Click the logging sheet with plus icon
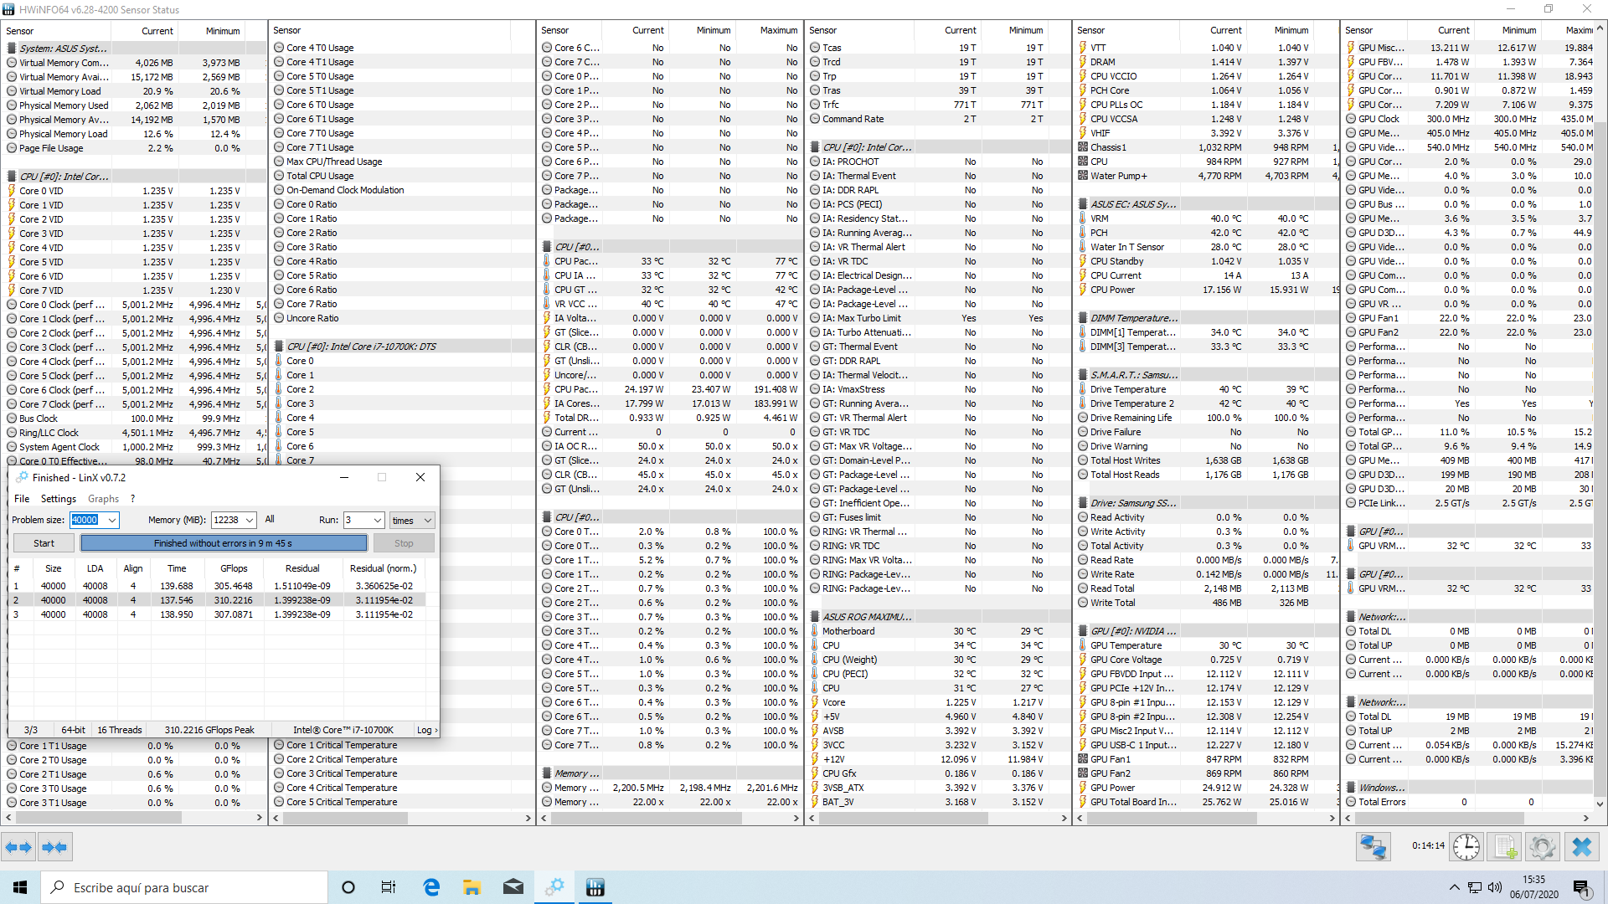1608x904 pixels. (x=1505, y=847)
